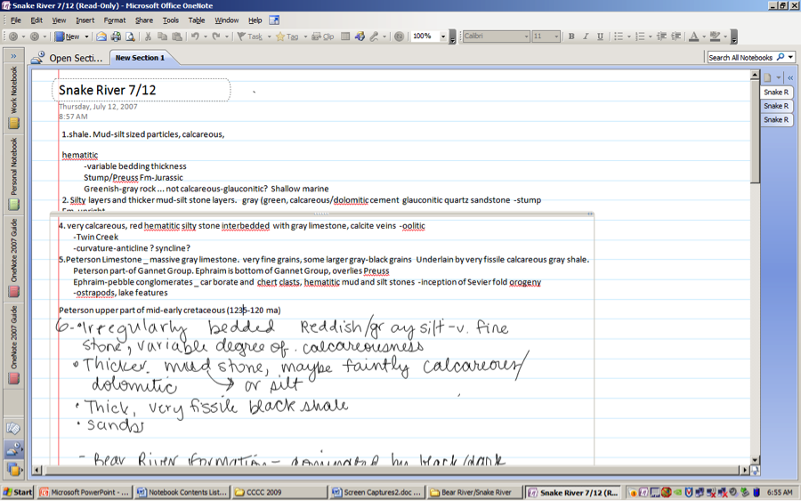Viewport: 801px width, 501px height.
Task: Click the Print Preview icon
Action: [x=130, y=36]
